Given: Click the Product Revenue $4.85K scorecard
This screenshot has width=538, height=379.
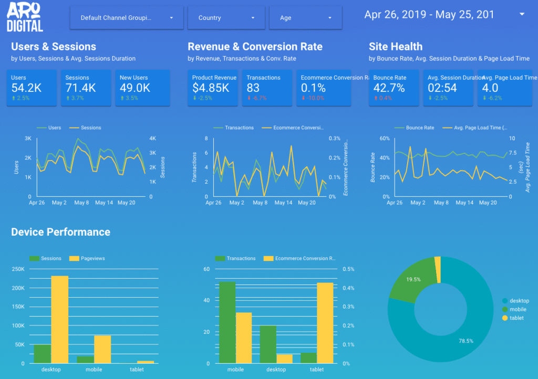Looking at the screenshot, I should (x=213, y=88).
